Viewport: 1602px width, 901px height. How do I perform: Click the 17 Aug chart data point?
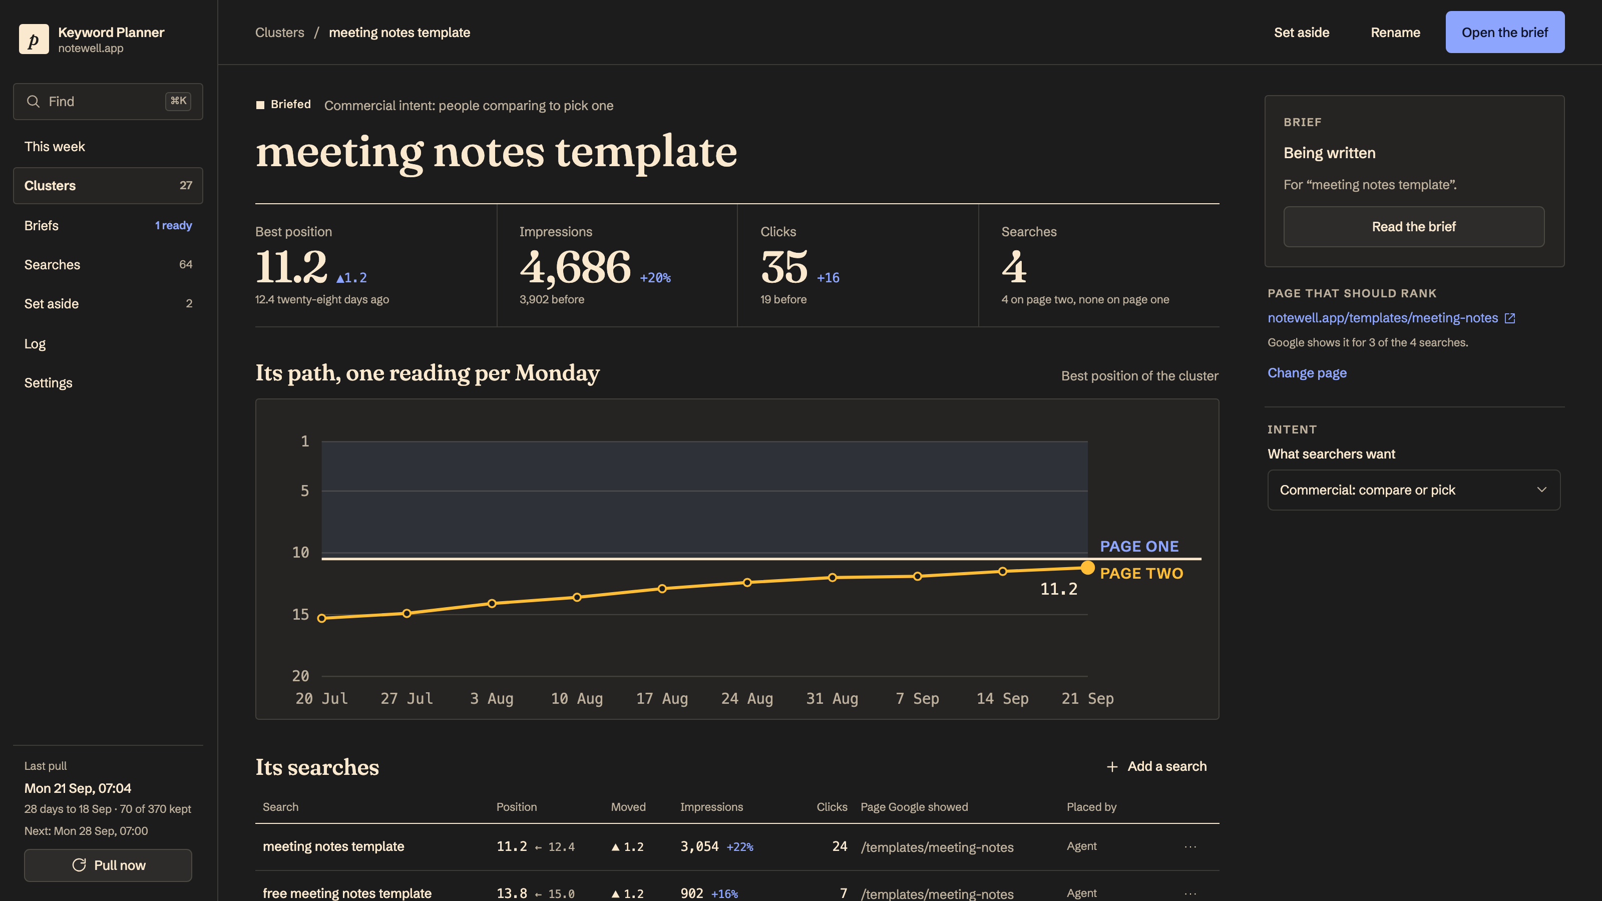click(x=662, y=588)
